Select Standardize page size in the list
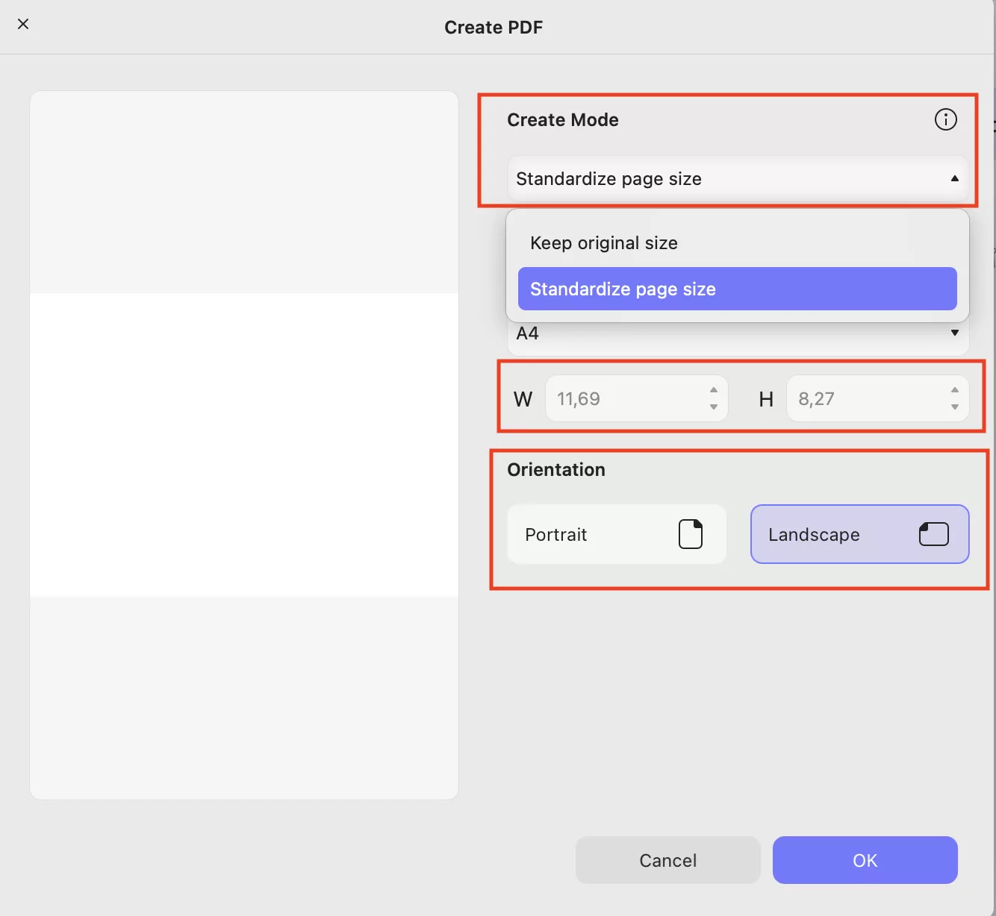This screenshot has width=996, height=916. point(736,289)
